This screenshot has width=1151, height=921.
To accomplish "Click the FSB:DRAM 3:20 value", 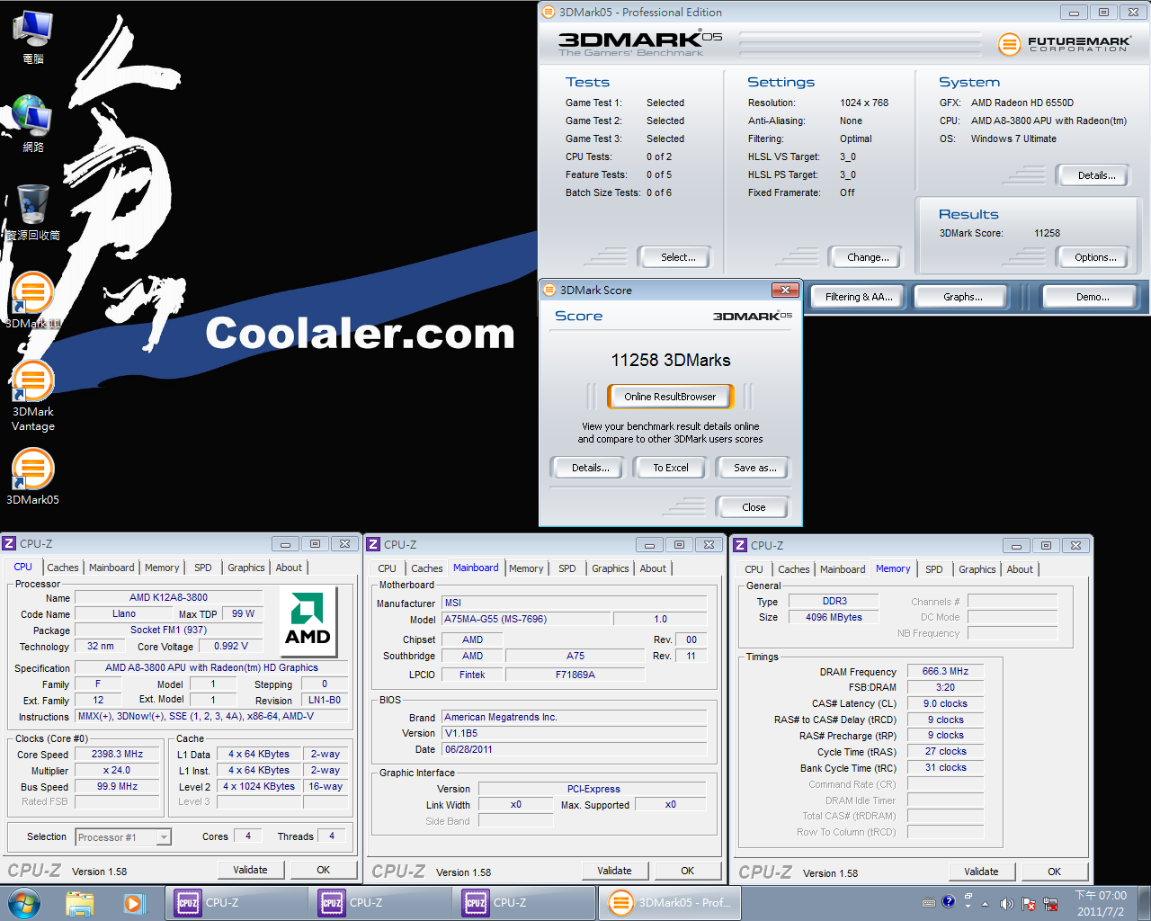I will (x=945, y=687).
